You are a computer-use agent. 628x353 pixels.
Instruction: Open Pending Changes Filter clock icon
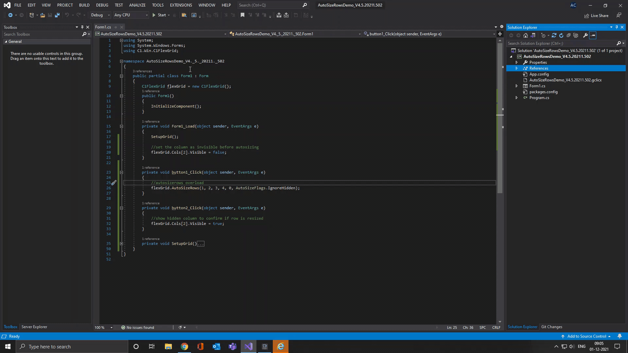tap(544, 35)
